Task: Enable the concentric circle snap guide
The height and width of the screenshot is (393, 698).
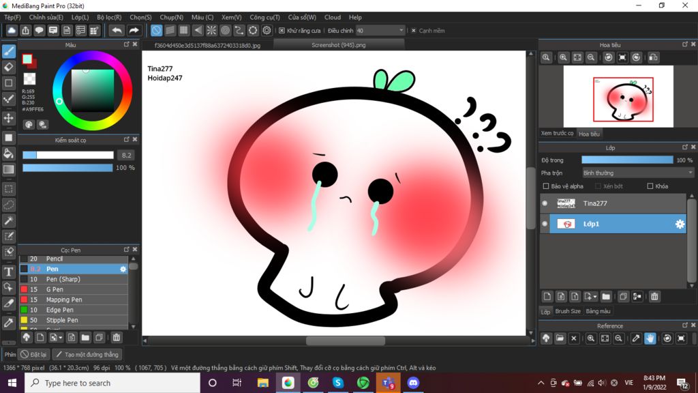Action: click(225, 30)
